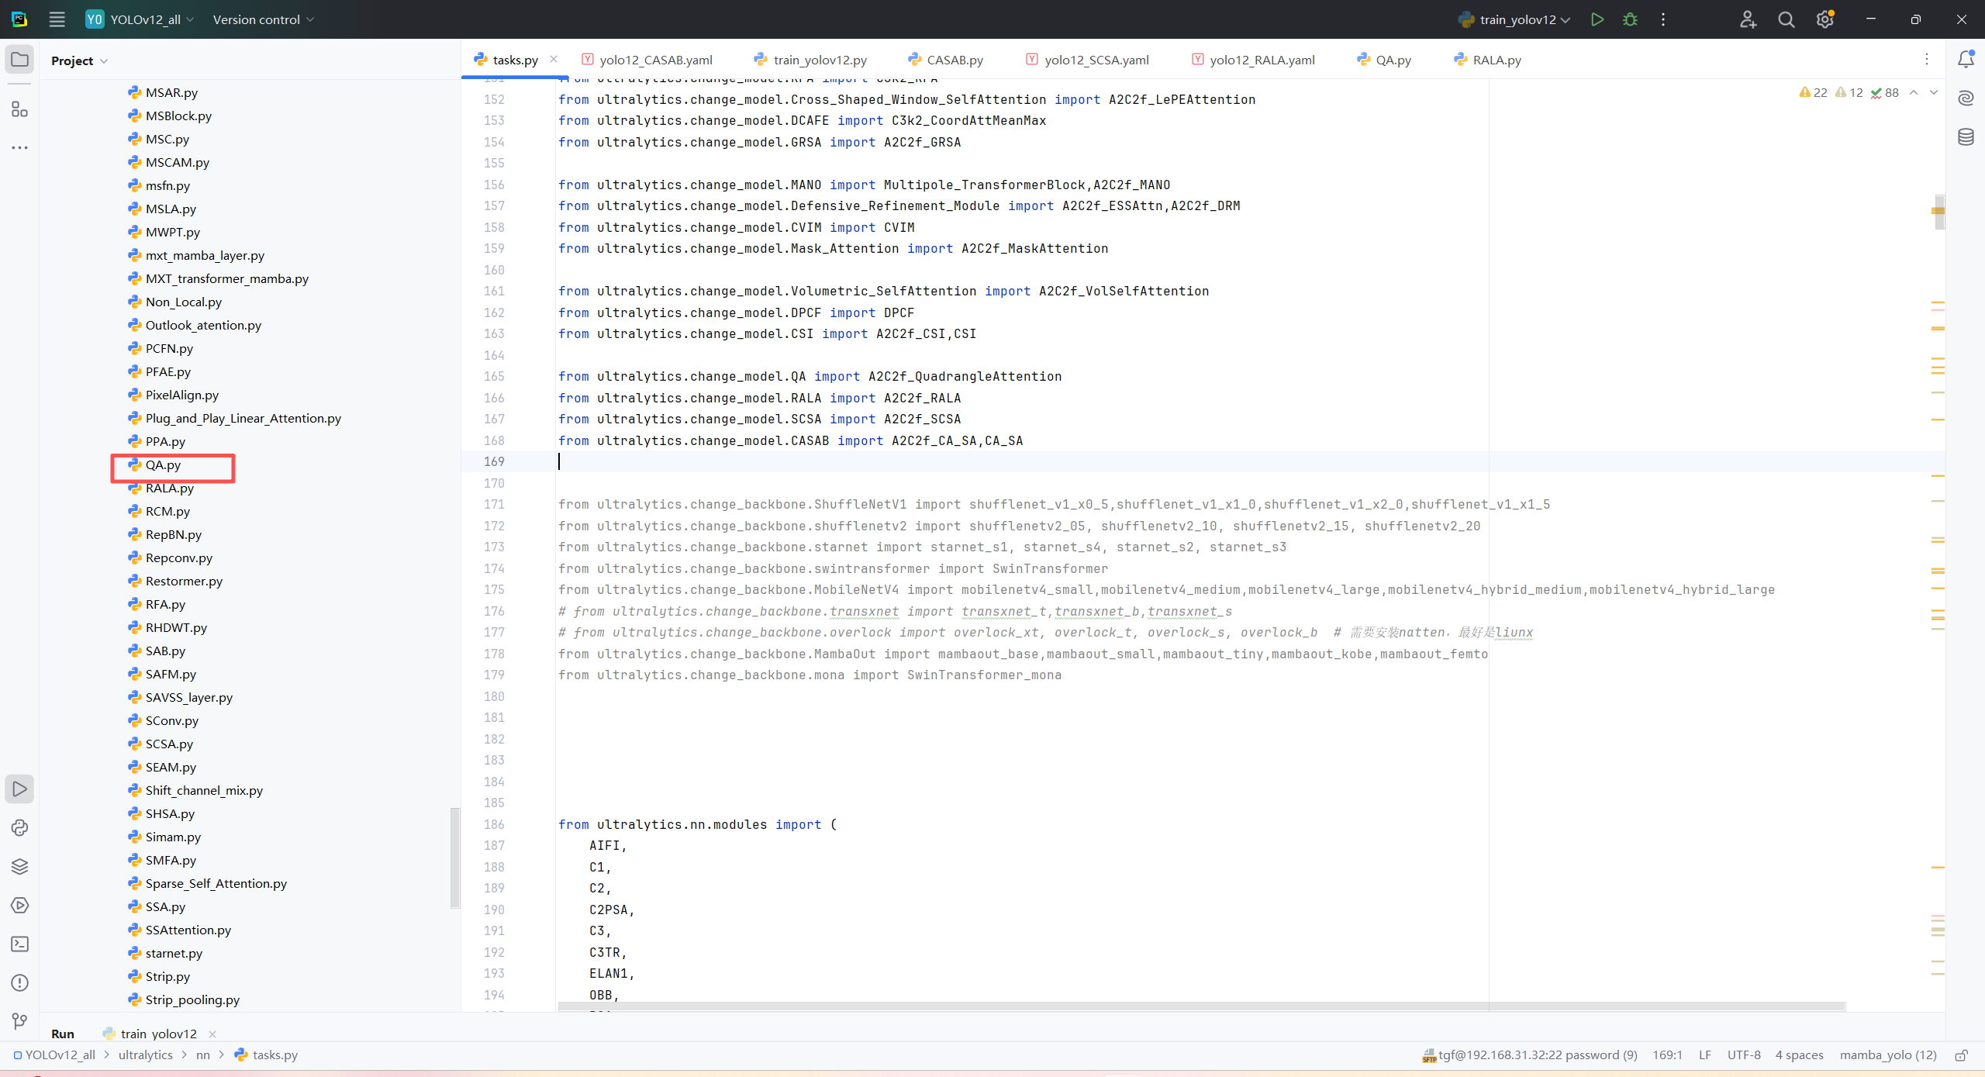Viewport: 1985px width, 1077px height.
Task: Open the Problems tool window
Action: 19,983
